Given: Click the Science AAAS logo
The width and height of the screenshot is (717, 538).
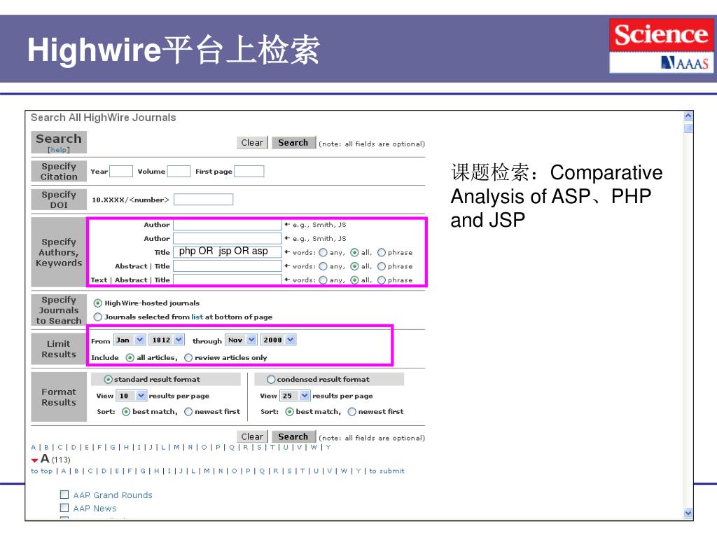Looking at the screenshot, I should pos(661,46).
